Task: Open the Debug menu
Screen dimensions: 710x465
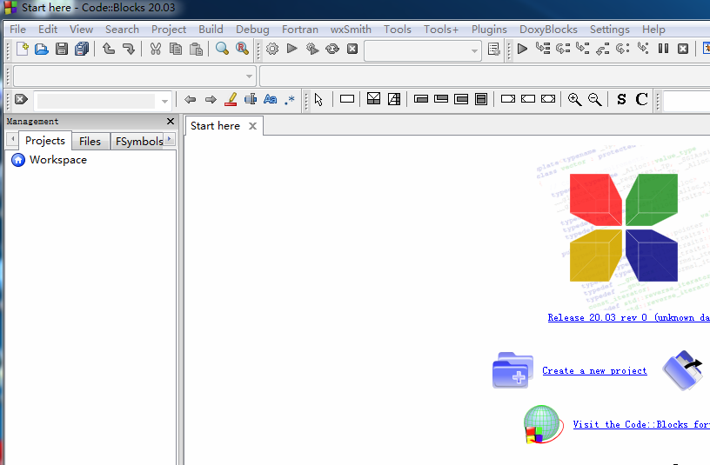Action: (x=252, y=30)
